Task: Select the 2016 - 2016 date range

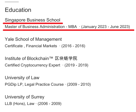Action: click(x=73, y=46)
